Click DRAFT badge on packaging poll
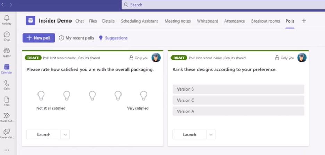 [33, 58]
